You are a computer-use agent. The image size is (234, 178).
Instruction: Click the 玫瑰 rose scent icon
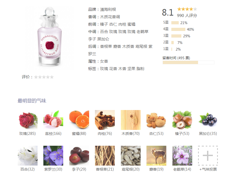coord(27,120)
